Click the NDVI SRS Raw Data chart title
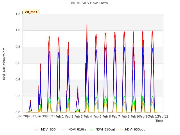 click(89, 3)
